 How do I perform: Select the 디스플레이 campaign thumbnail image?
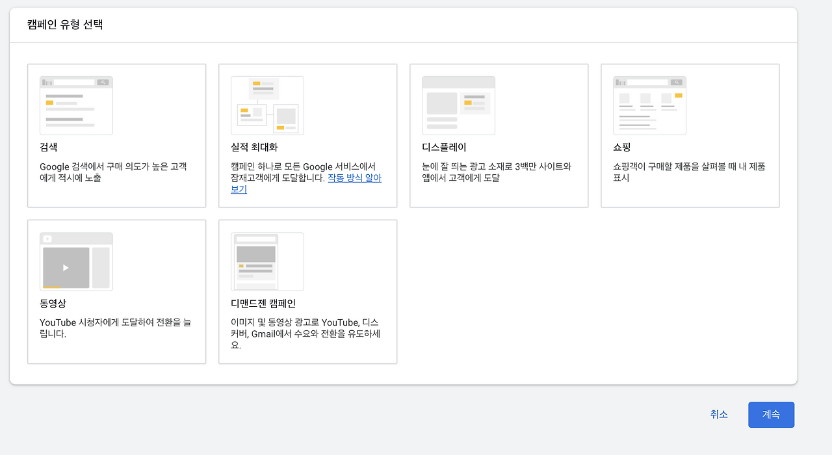458,105
